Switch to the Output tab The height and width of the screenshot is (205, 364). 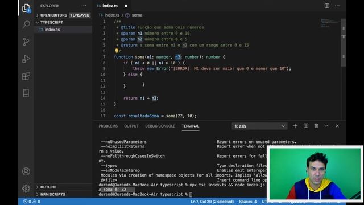tap(131, 126)
